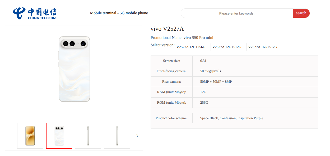The height and width of the screenshot is (156, 330).
Task: Show the gold front-view phone thumbnail
Action: pyautogui.click(x=30, y=136)
